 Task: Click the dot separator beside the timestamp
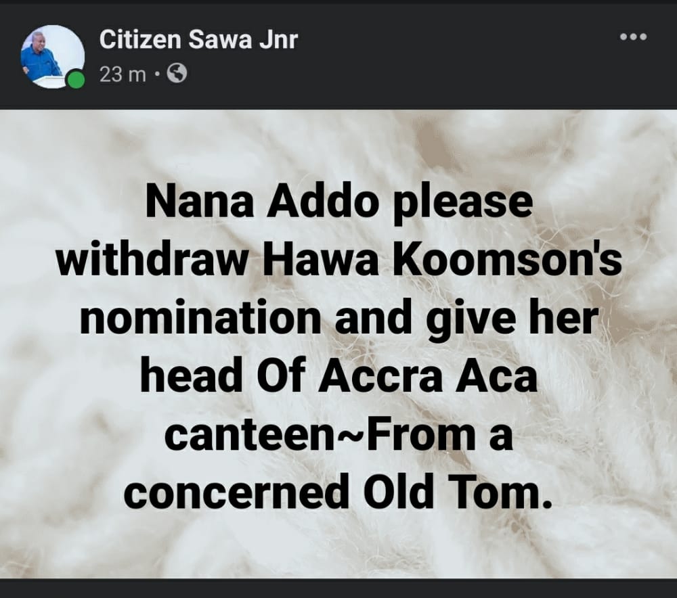(x=157, y=75)
